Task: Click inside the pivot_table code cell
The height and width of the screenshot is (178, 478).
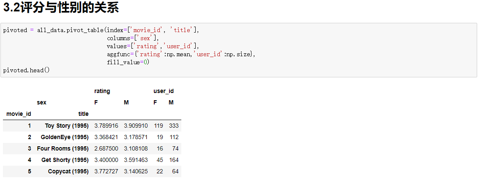Action: 296,50
